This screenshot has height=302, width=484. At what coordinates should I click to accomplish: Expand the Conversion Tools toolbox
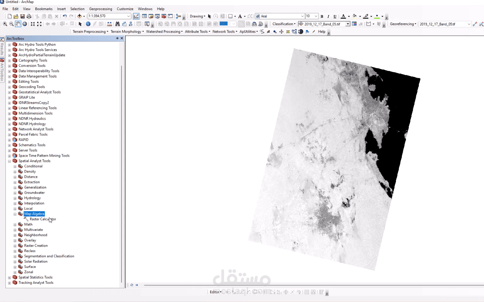point(10,66)
